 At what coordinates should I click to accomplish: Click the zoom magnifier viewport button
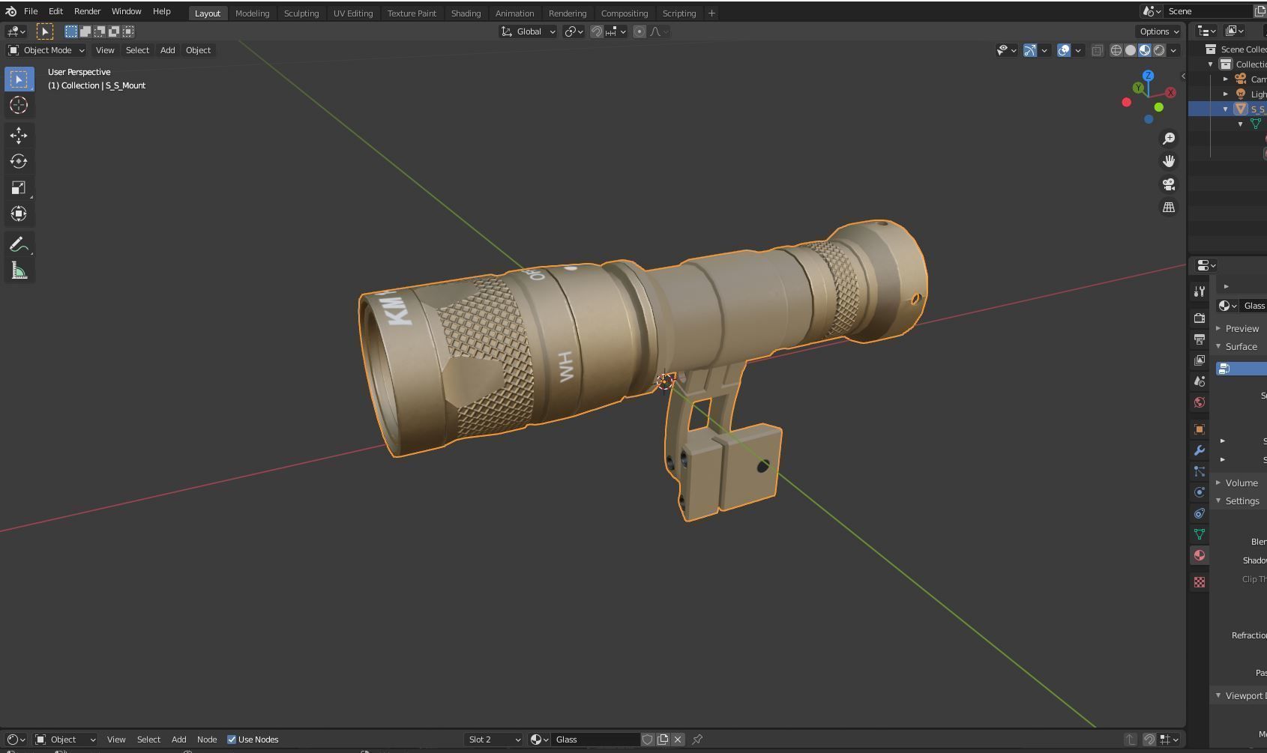[x=1169, y=139]
